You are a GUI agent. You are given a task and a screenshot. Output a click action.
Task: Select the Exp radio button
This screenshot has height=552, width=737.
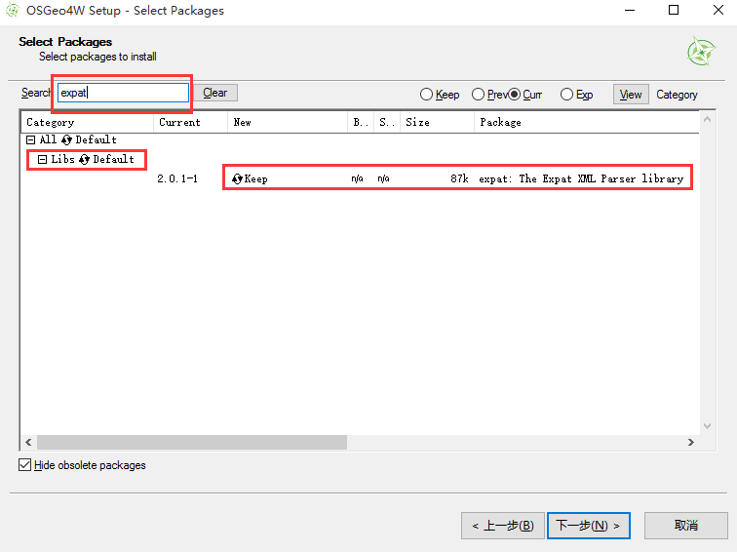tap(566, 95)
